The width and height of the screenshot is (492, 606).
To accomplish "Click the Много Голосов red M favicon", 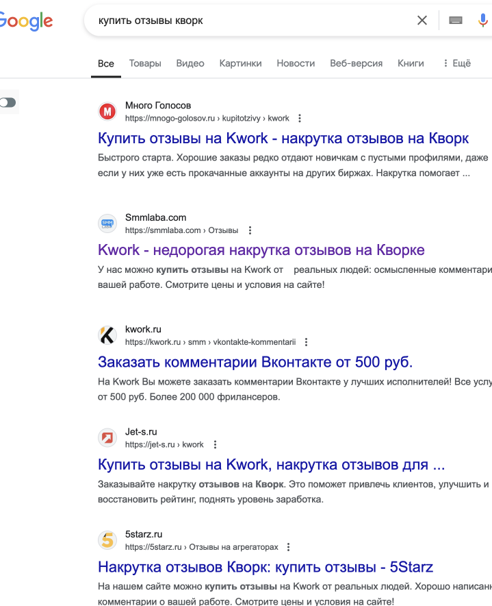I will click(x=107, y=112).
